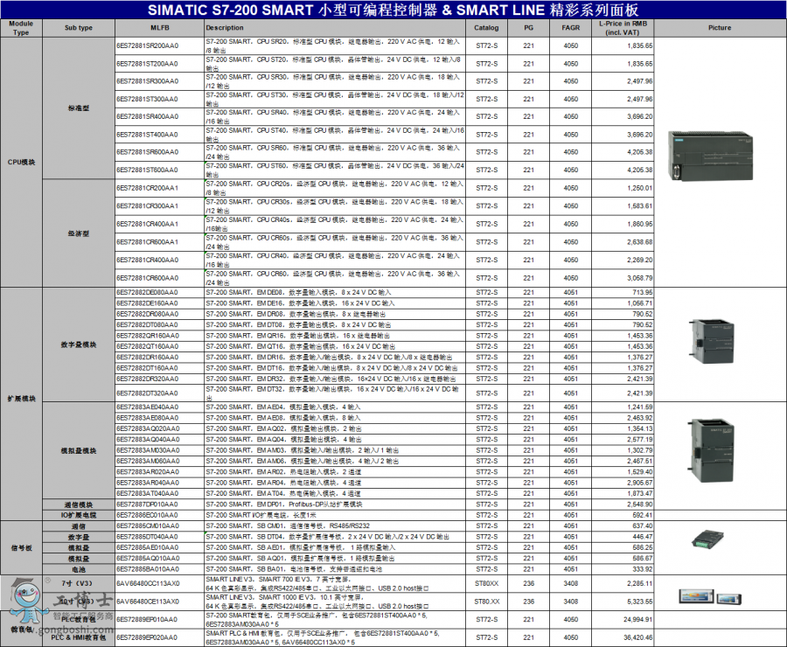This screenshot has width=787, height=647.
Task: Click the SMART LINE touch panel picture
Action: click(x=719, y=597)
